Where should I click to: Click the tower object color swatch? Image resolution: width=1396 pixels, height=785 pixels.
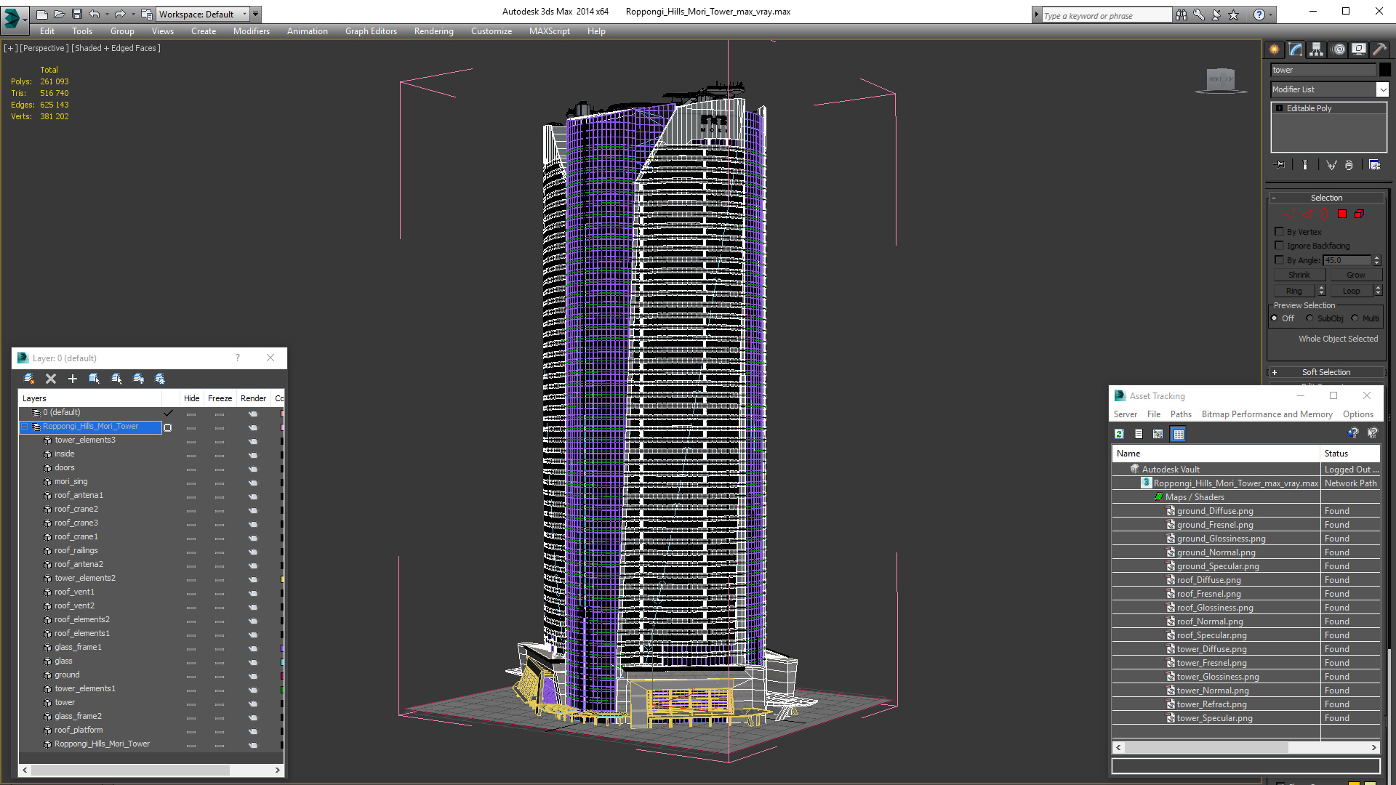tap(1385, 70)
